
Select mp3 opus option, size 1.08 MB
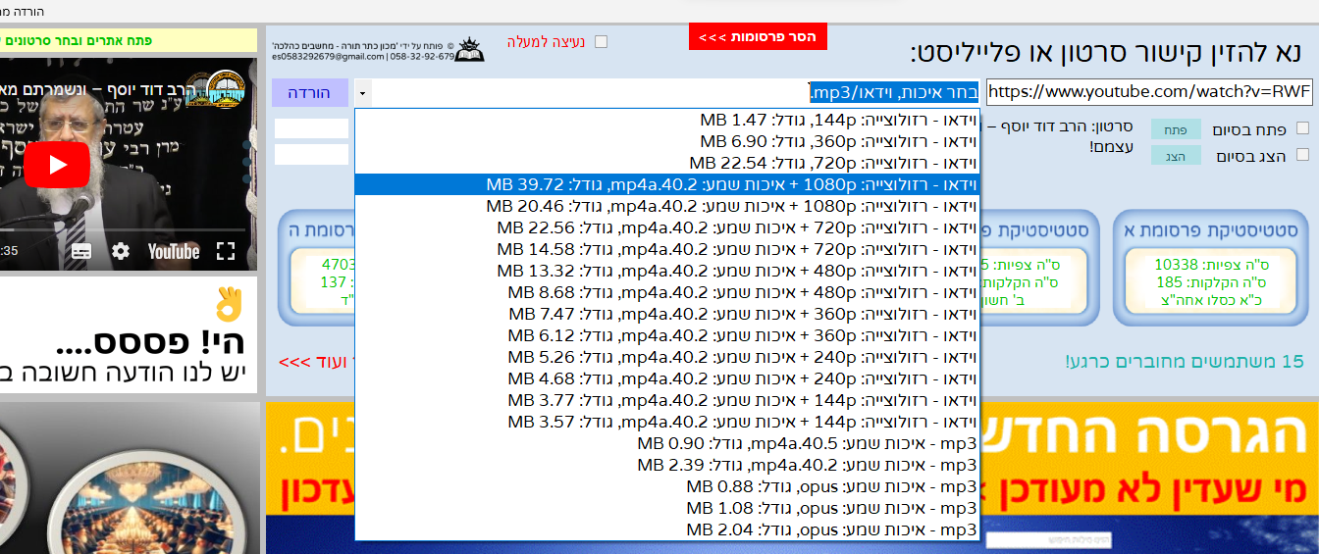pos(667,508)
